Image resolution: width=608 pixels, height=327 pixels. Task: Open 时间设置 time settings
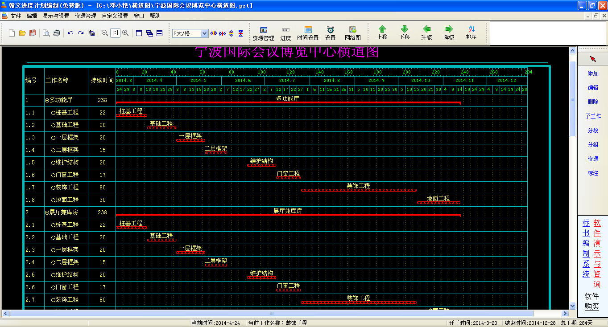(308, 33)
